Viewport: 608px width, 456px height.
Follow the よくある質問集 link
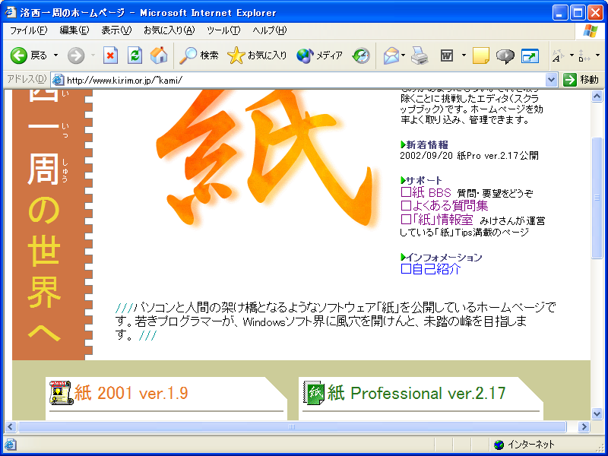(444, 205)
